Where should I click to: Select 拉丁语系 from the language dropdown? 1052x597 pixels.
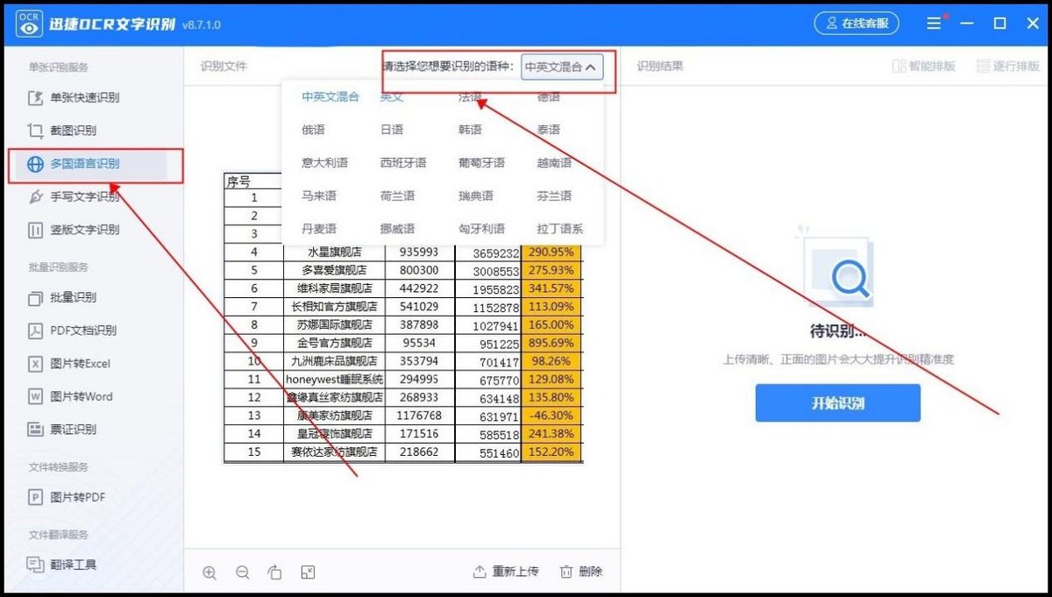[559, 229]
